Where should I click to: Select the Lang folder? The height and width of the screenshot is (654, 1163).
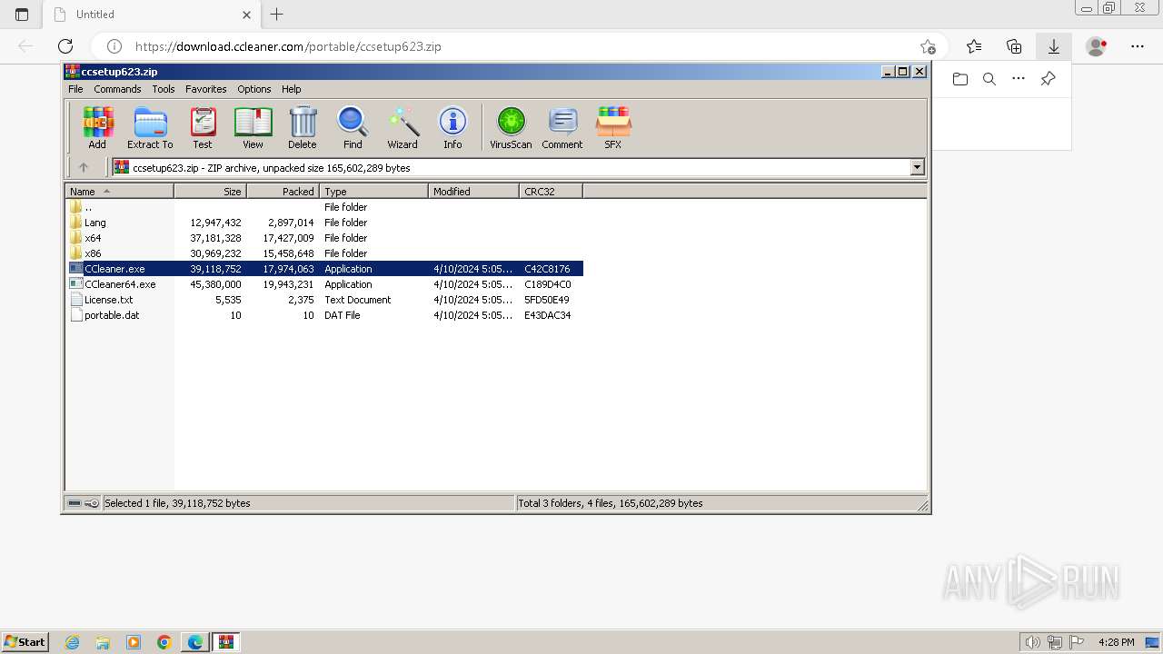click(94, 223)
